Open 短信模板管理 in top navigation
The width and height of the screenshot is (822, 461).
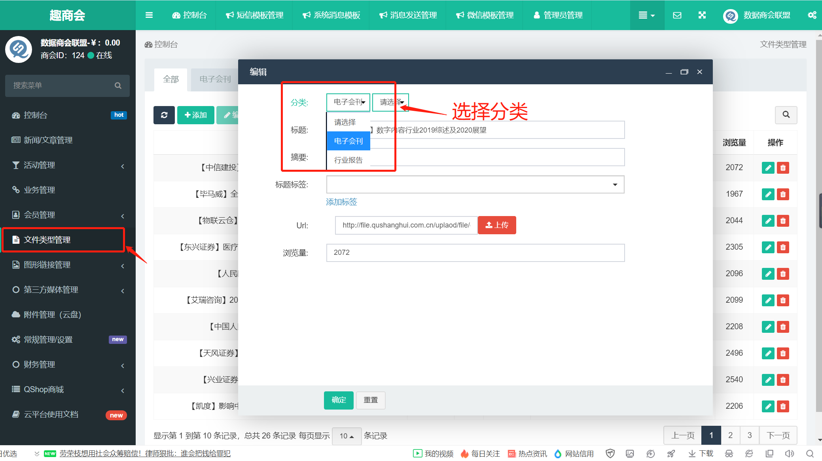point(255,15)
